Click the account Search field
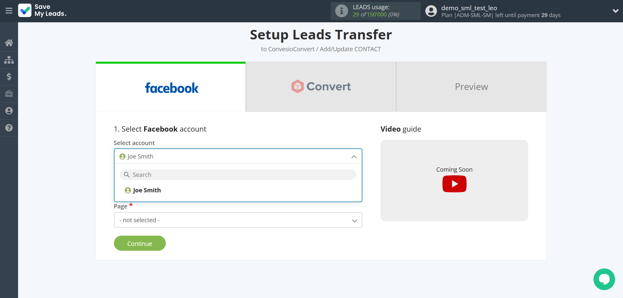The height and width of the screenshot is (298, 623). pyautogui.click(x=238, y=175)
